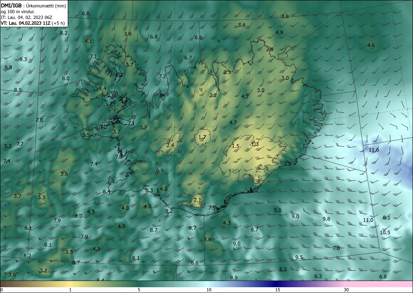Click the 8.3 value on the map

(149, 190)
